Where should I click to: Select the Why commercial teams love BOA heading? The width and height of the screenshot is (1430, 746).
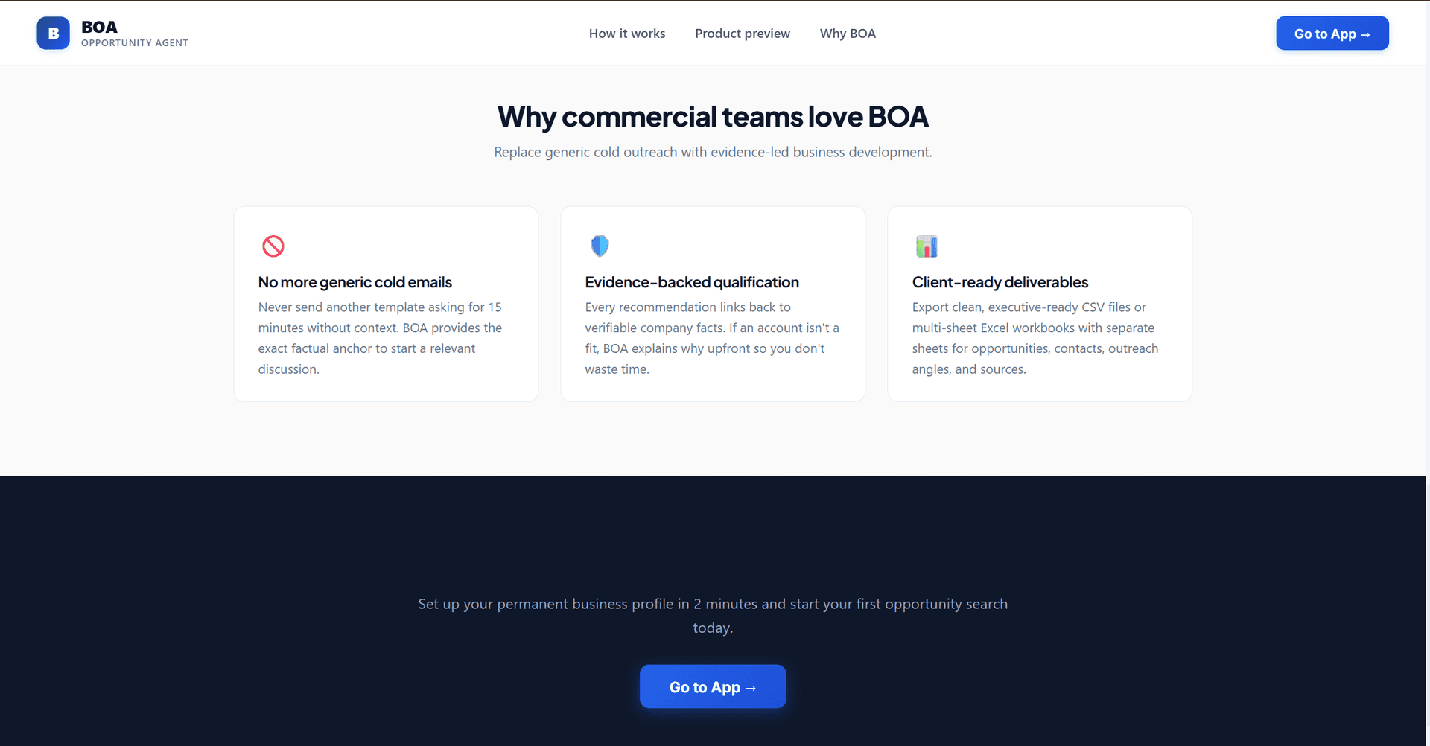click(x=713, y=117)
